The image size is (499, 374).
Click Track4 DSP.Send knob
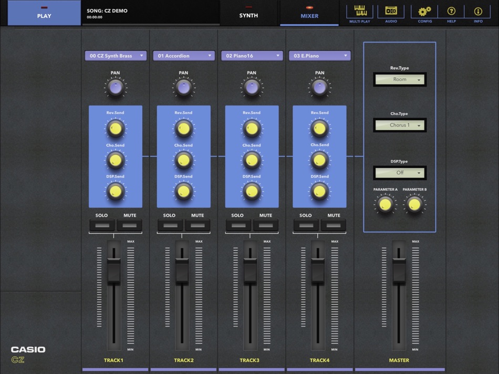coord(319,191)
